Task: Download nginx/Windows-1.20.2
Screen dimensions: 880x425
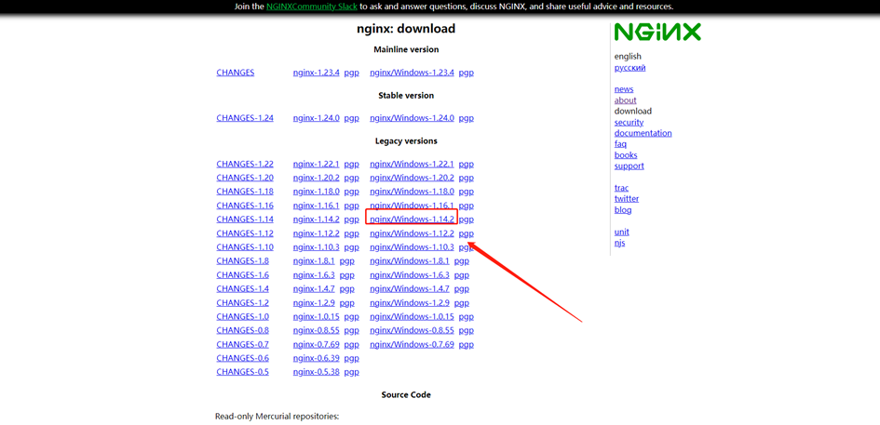Action: (412, 178)
